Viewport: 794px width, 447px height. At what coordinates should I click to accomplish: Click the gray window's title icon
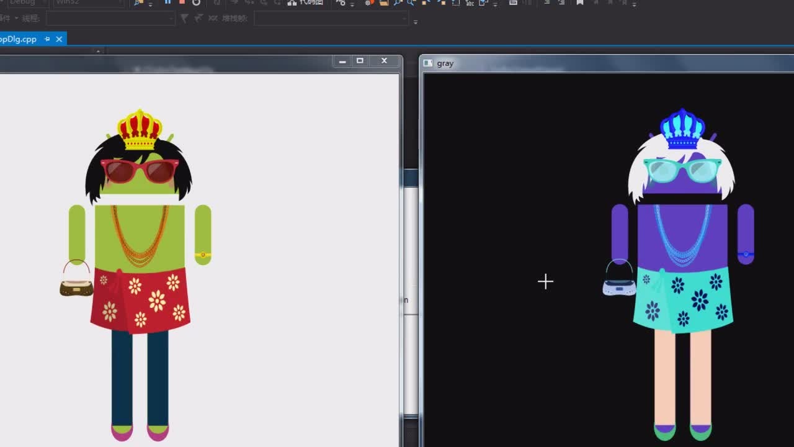(x=428, y=63)
